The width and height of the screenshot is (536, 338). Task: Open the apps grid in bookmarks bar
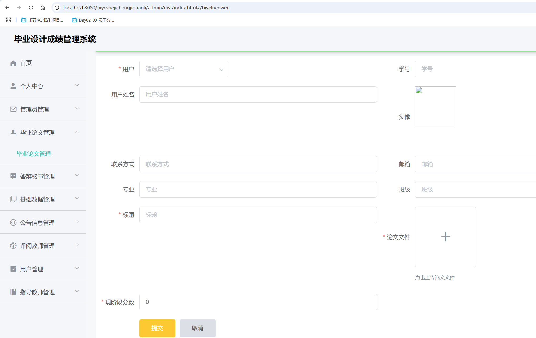[x=8, y=20]
